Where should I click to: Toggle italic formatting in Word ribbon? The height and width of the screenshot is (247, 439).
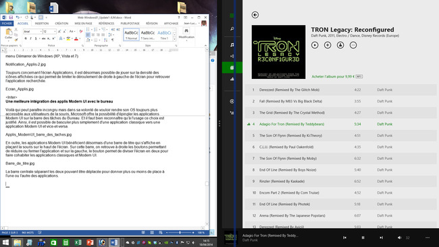click(x=30, y=38)
